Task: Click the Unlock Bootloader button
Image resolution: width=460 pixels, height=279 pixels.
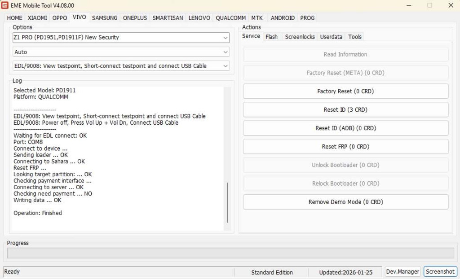Action: tap(345, 165)
